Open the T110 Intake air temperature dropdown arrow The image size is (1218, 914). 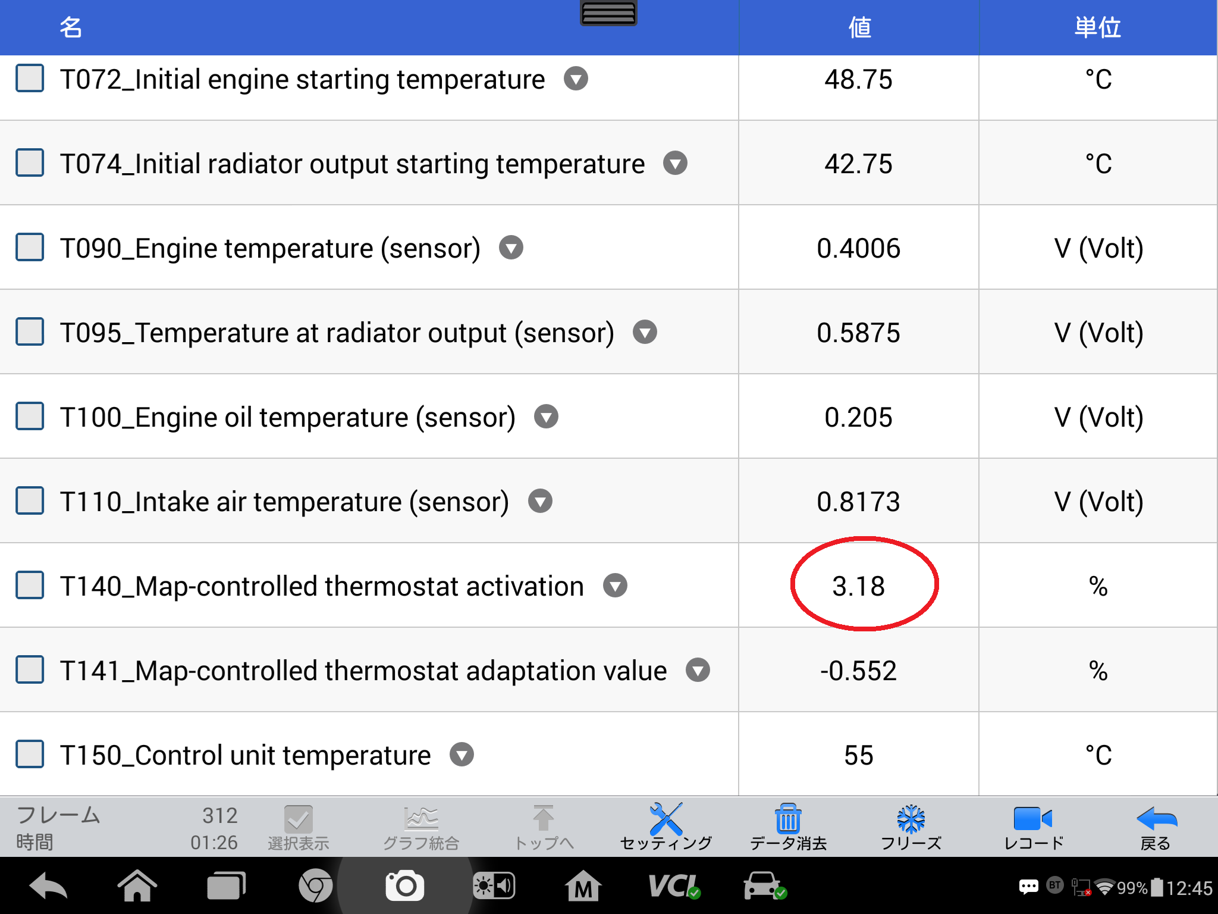click(x=540, y=502)
